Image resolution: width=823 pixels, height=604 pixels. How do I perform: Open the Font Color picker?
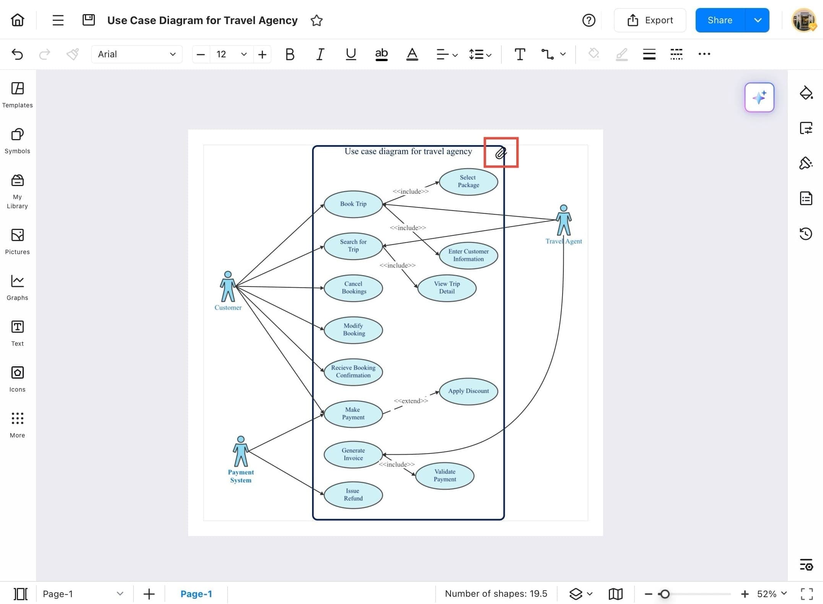click(412, 54)
